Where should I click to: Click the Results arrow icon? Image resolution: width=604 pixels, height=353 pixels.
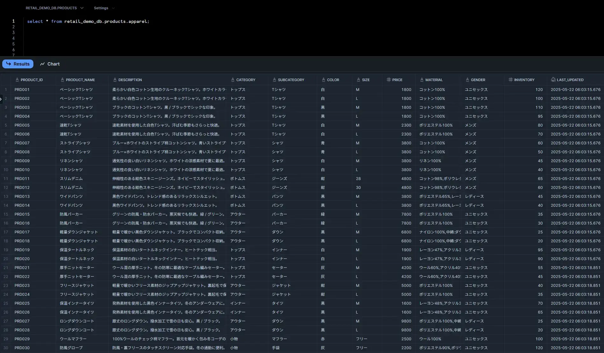(x=9, y=64)
